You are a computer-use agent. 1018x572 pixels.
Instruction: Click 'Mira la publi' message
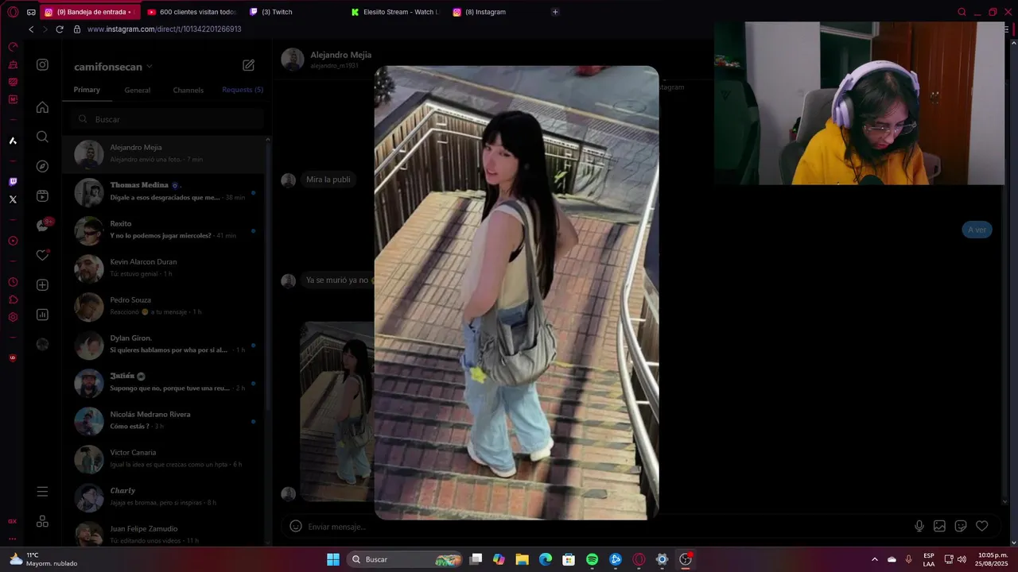(328, 180)
